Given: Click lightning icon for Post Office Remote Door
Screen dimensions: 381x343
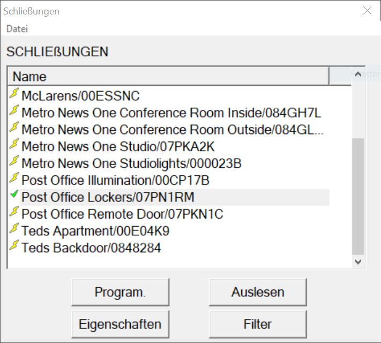Looking at the screenshot, I should (14, 213).
